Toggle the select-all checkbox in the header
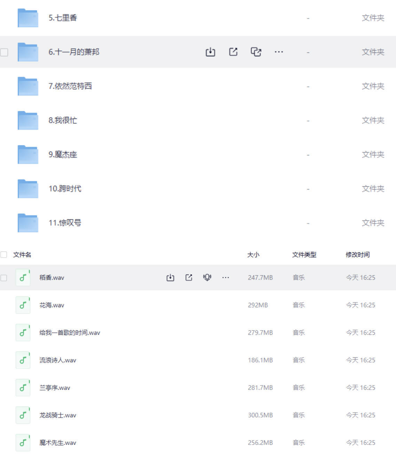 coord(3,254)
